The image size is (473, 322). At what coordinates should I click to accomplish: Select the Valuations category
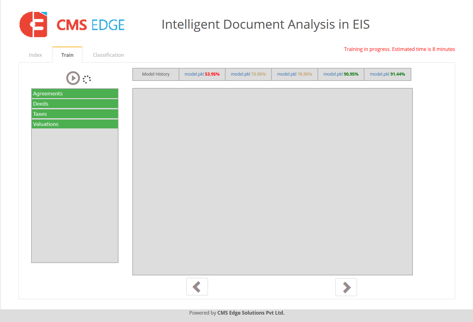tap(75, 124)
